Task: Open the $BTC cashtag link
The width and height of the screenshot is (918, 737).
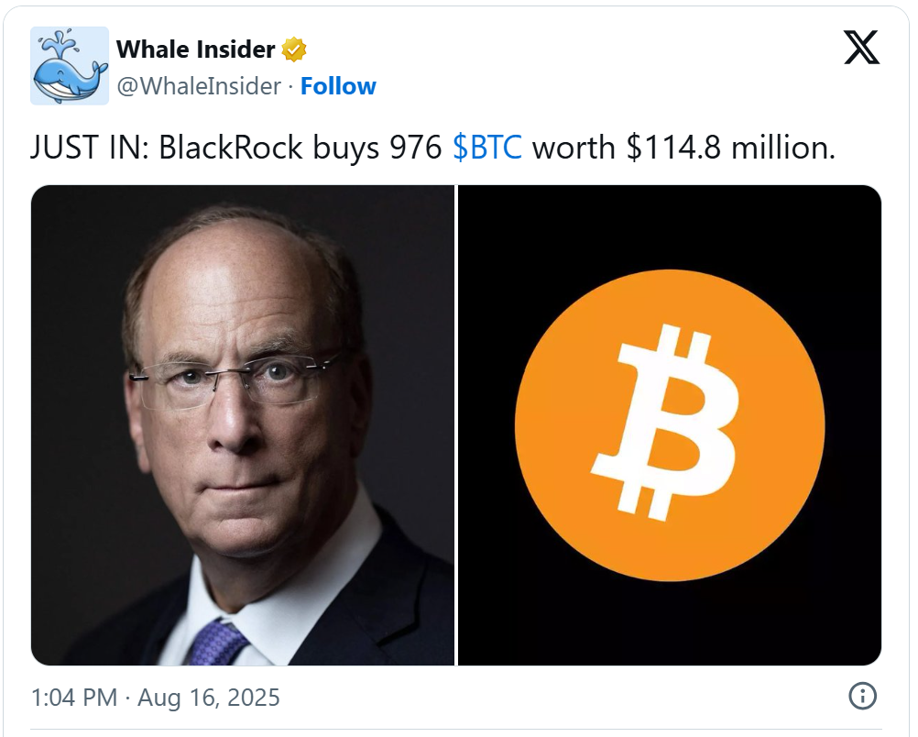Action: pyautogui.click(x=487, y=147)
